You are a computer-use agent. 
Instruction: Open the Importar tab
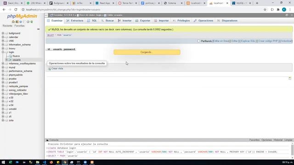pyautogui.click(x=162, y=21)
